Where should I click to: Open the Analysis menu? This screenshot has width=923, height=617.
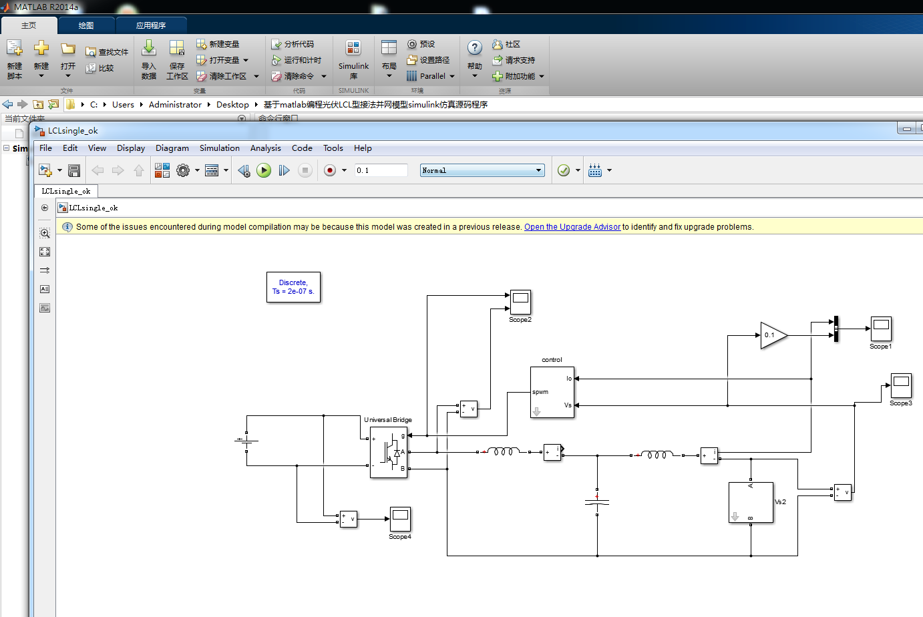(265, 148)
